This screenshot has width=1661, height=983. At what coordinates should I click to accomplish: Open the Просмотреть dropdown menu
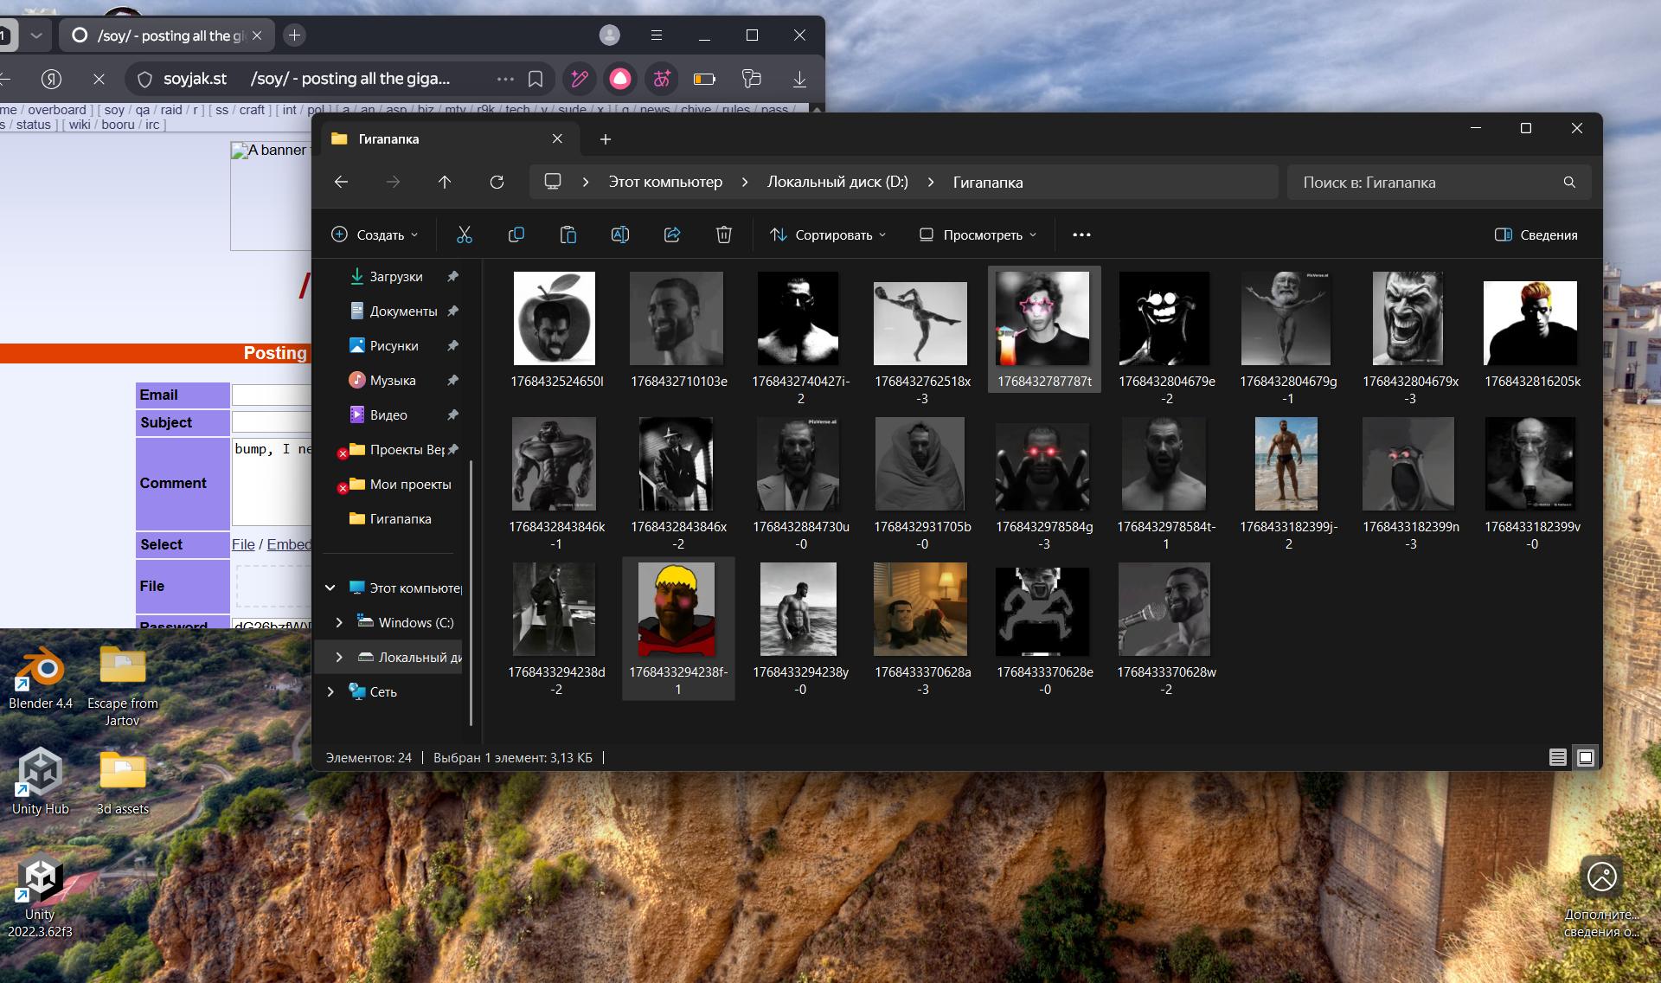click(978, 235)
